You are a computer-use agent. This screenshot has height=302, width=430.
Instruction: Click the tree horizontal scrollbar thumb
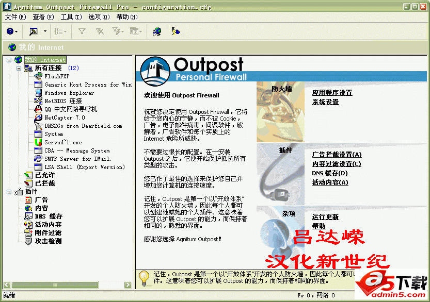(55, 285)
